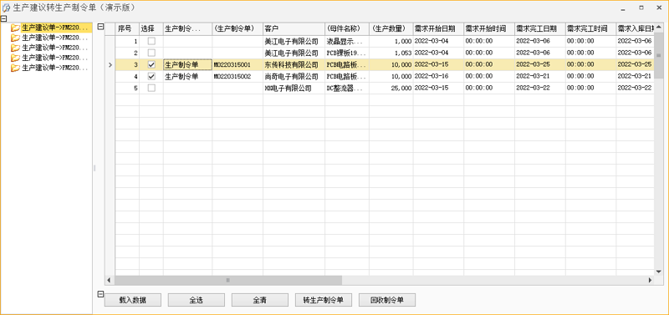Collapse the data grid panel using its minus box

tap(100, 27)
